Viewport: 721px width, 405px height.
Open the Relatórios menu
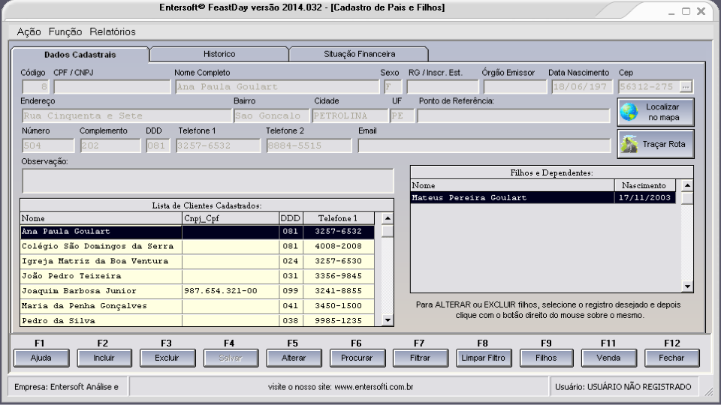pos(113,31)
